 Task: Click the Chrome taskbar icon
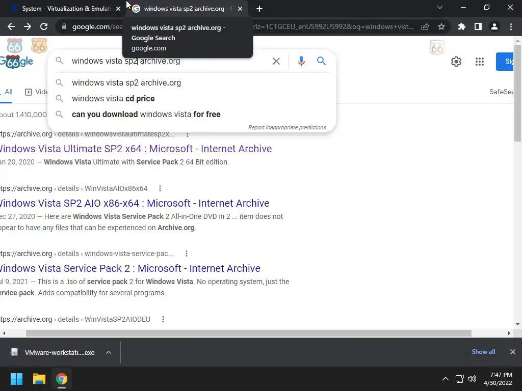tap(61, 379)
